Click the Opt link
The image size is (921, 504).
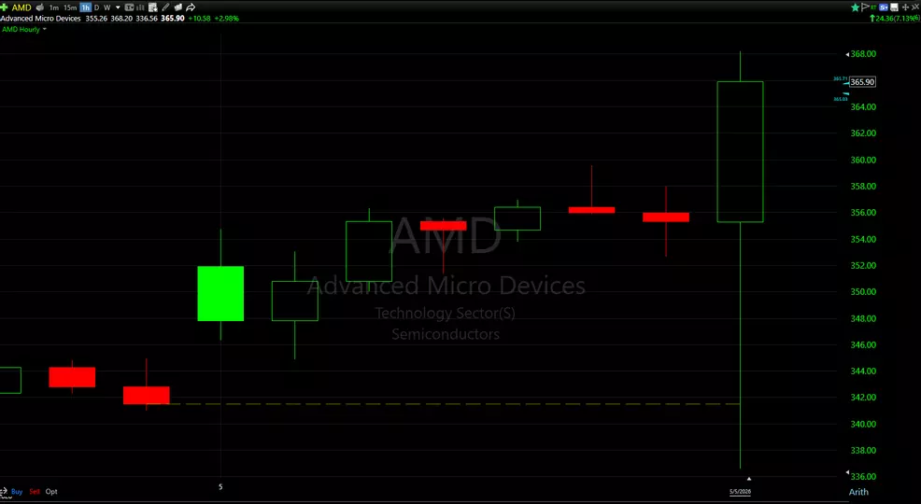coord(51,492)
